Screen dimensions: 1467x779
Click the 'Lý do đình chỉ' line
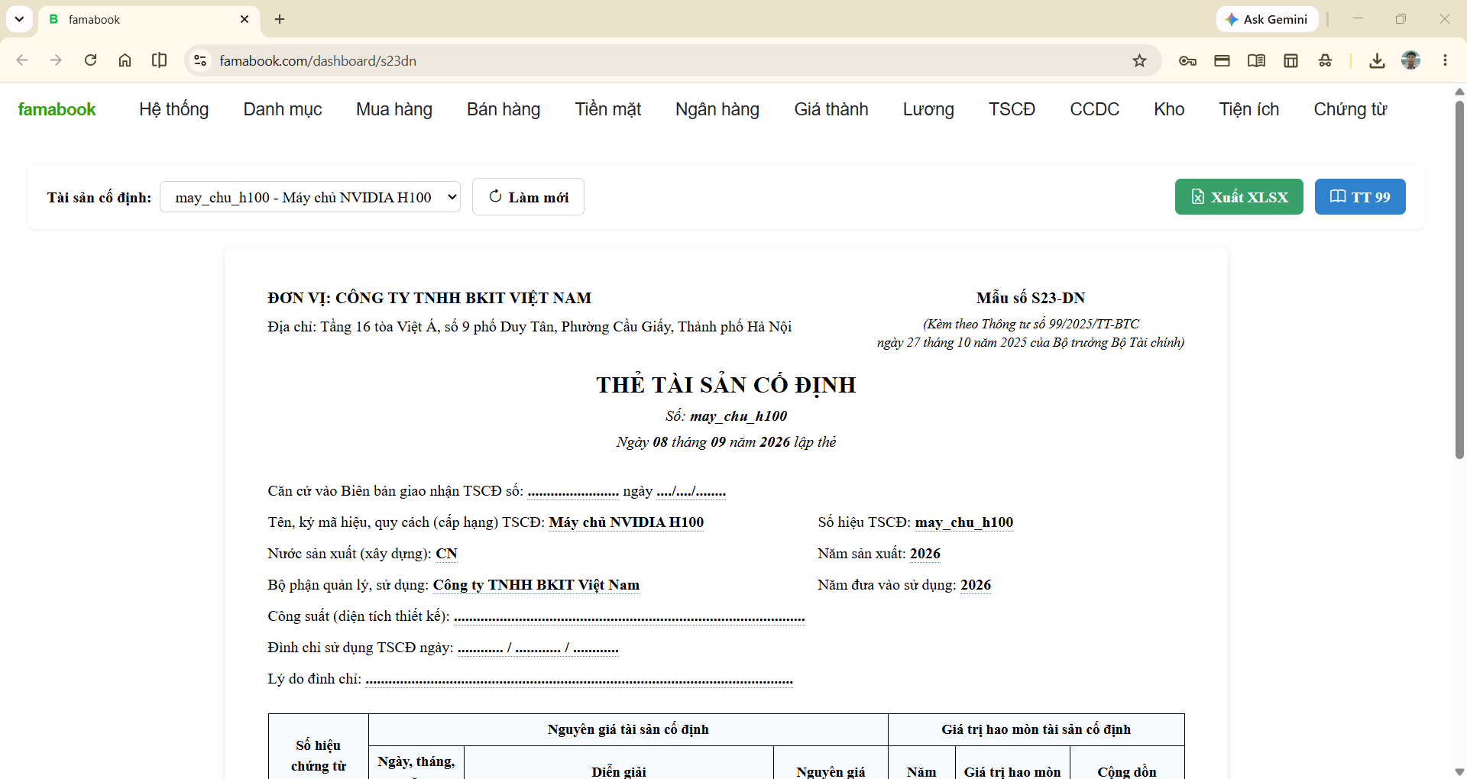[x=530, y=679]
